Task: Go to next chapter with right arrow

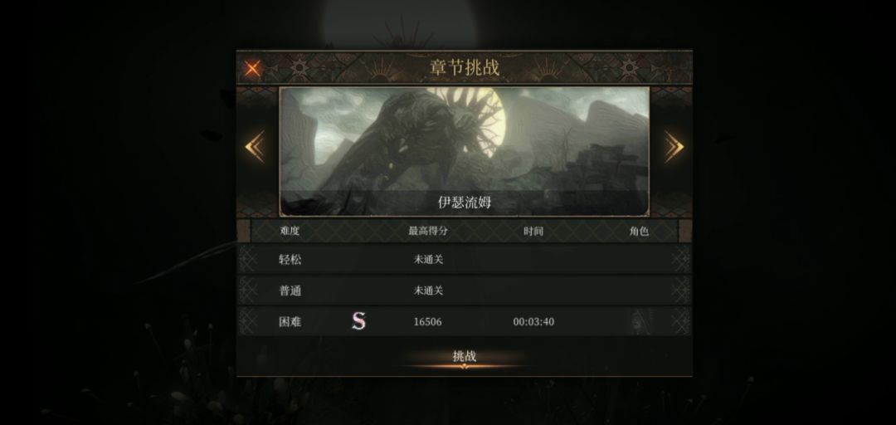Action: (674, 146)
